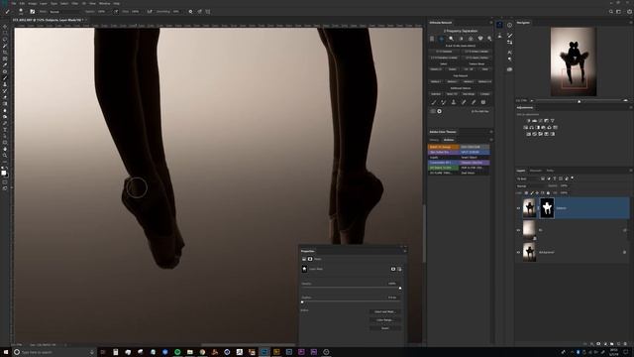Click Levels adjustment icon
634x357 pixels.
click(x=534, y=121)
